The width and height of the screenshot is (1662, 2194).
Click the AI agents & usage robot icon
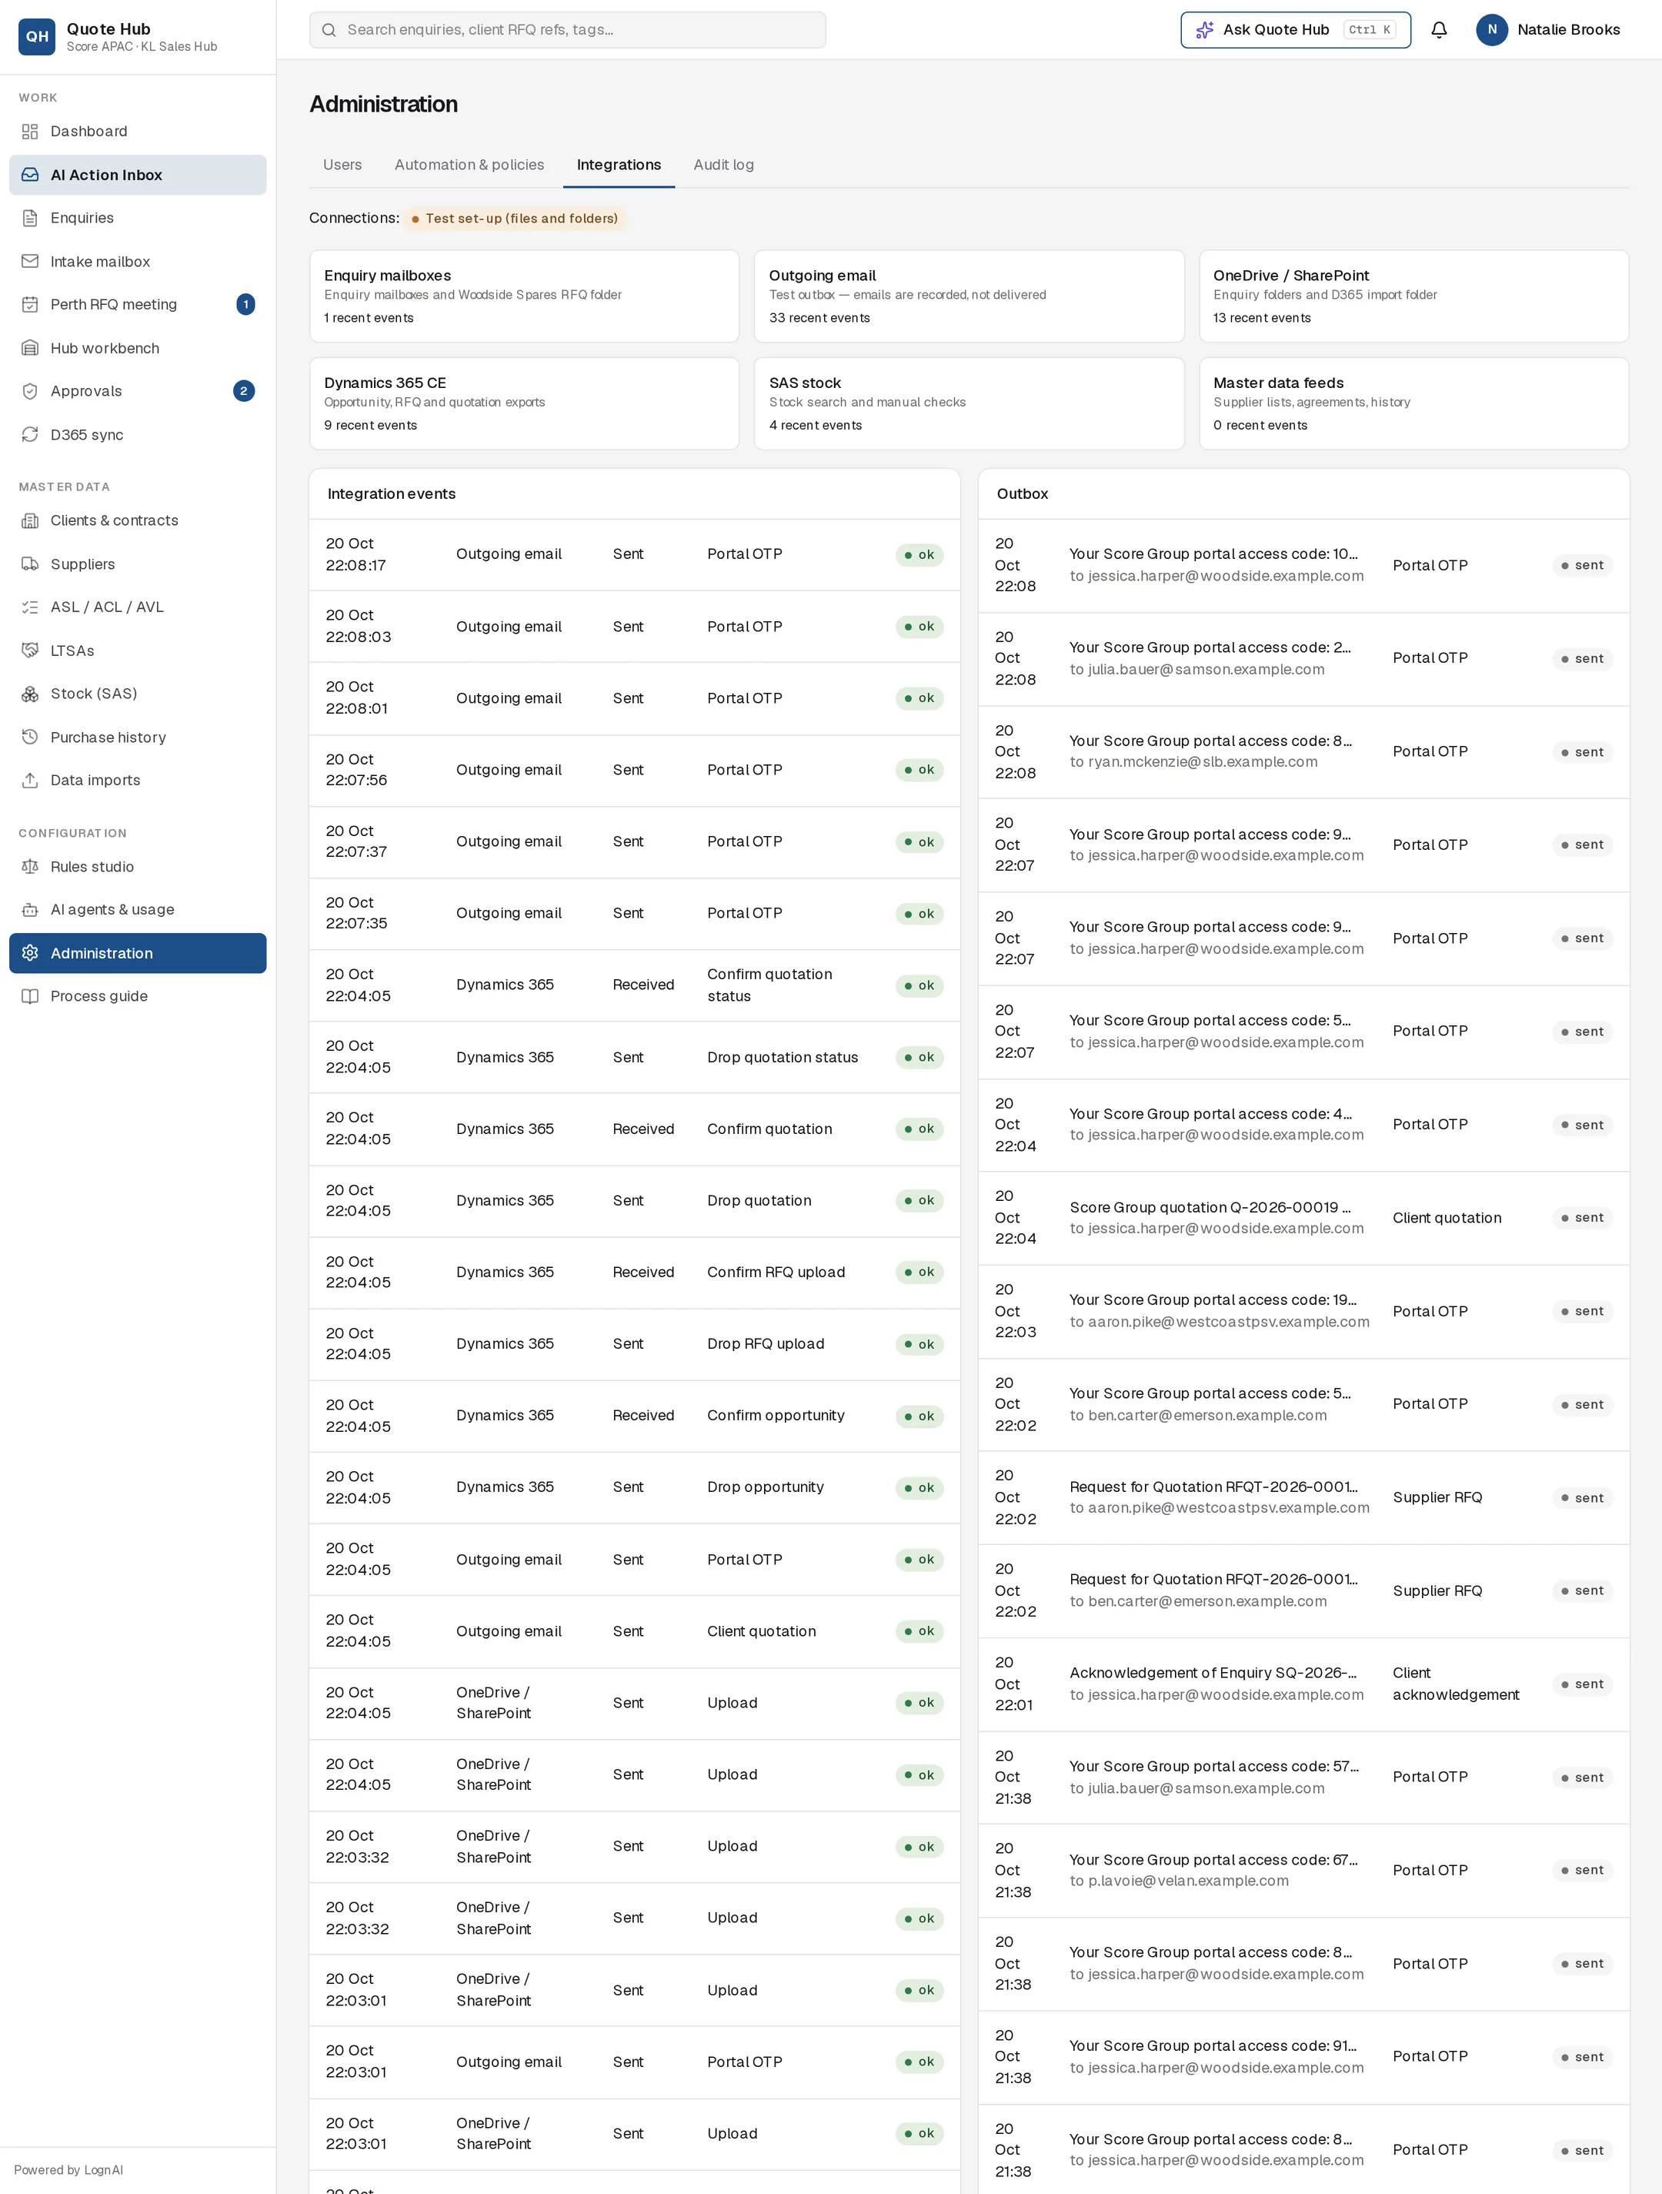(x=30, y=909)
